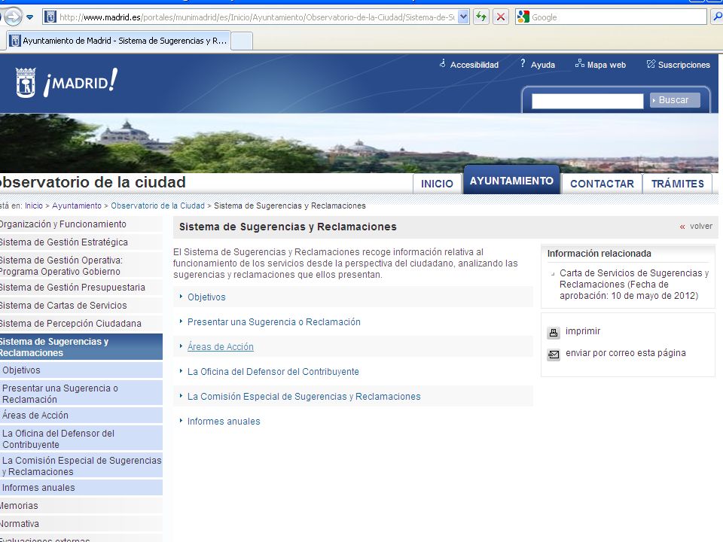Open sidebar La Comisión Especial de Sugerencias
Screen dimensions: 723x542
click(x=81, y=465)
